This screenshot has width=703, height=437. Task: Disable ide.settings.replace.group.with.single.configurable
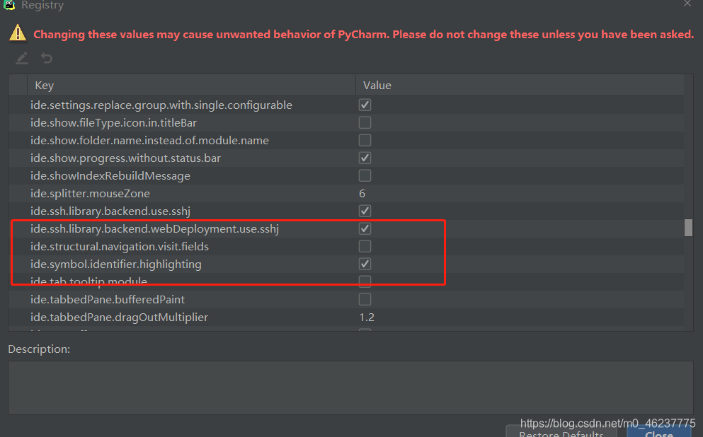click(x=365, y=105)
